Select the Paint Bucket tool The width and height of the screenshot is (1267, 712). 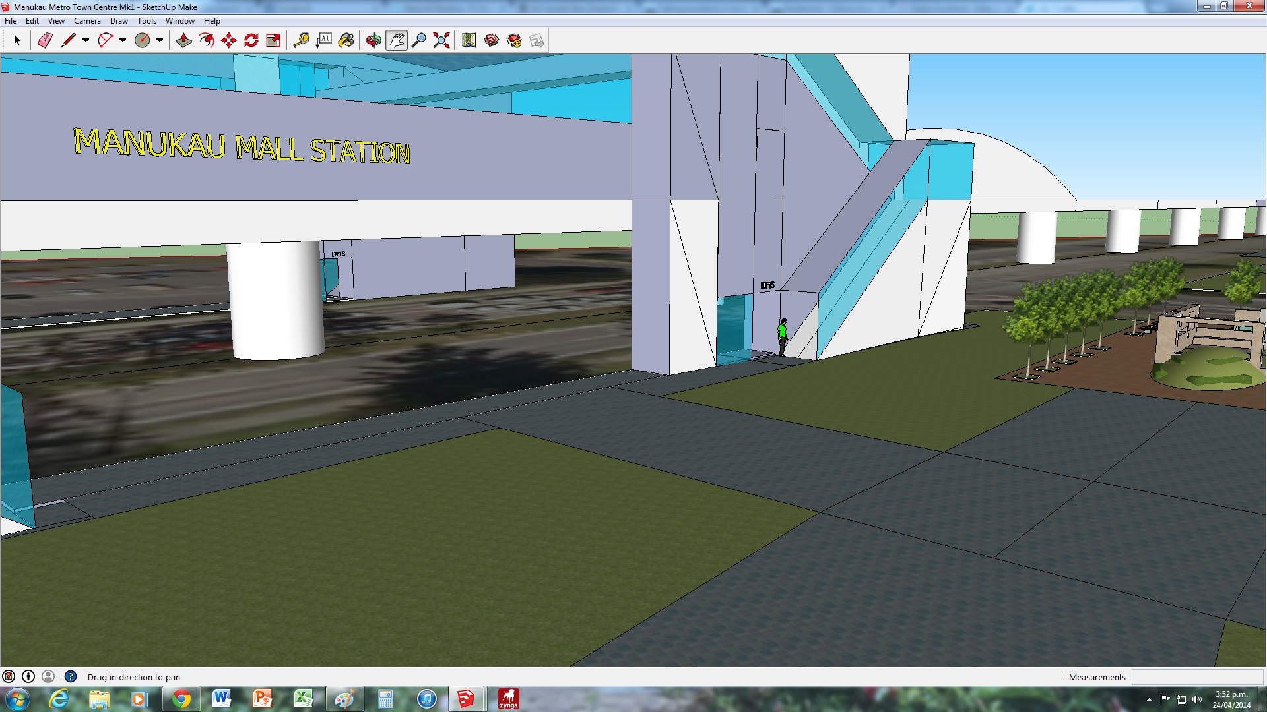pyautogui.click(x=346, y=41)
